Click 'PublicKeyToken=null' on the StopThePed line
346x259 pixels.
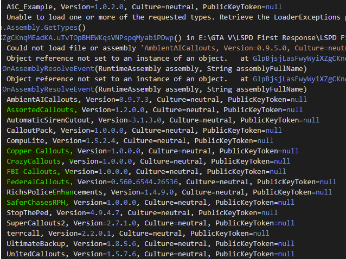238,213
